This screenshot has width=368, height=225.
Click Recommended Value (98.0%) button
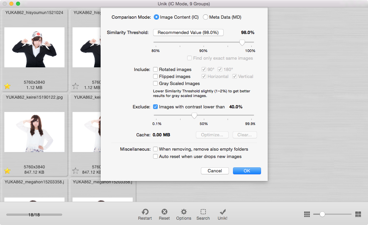(188, 33)
